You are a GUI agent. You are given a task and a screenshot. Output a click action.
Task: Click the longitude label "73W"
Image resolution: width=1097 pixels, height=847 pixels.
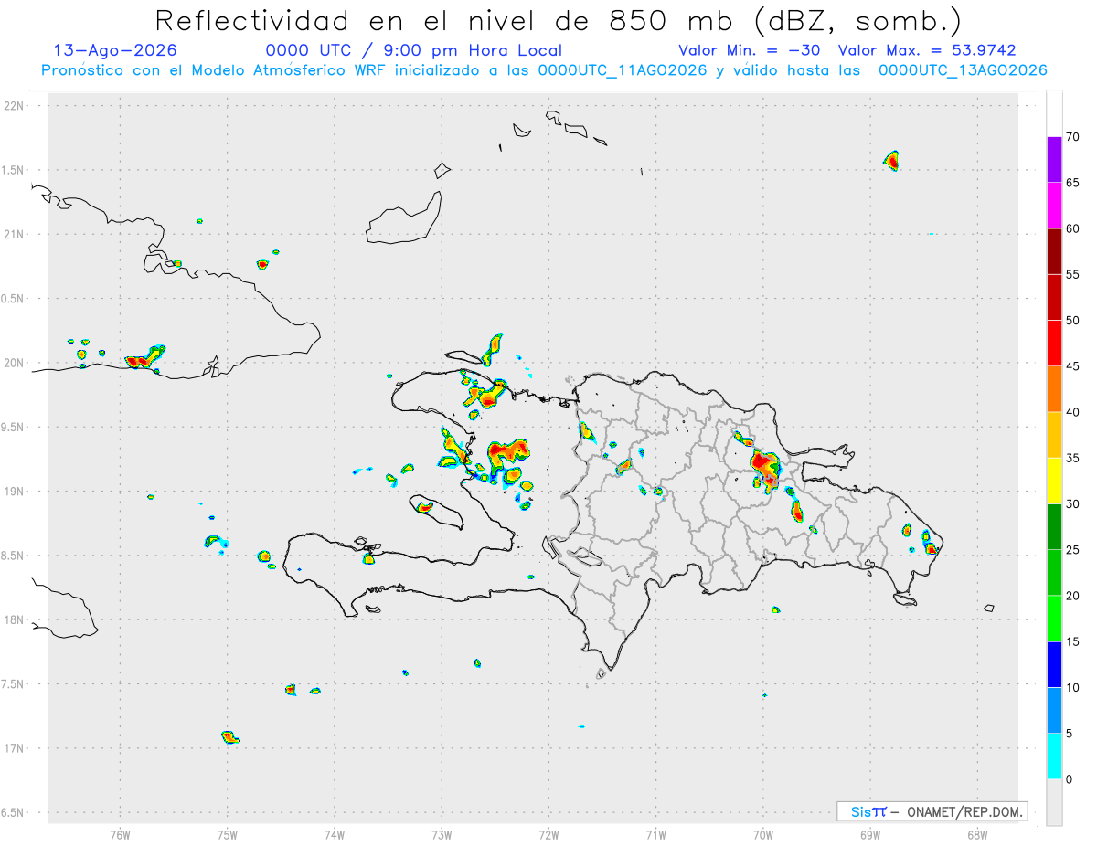[442, 834]
